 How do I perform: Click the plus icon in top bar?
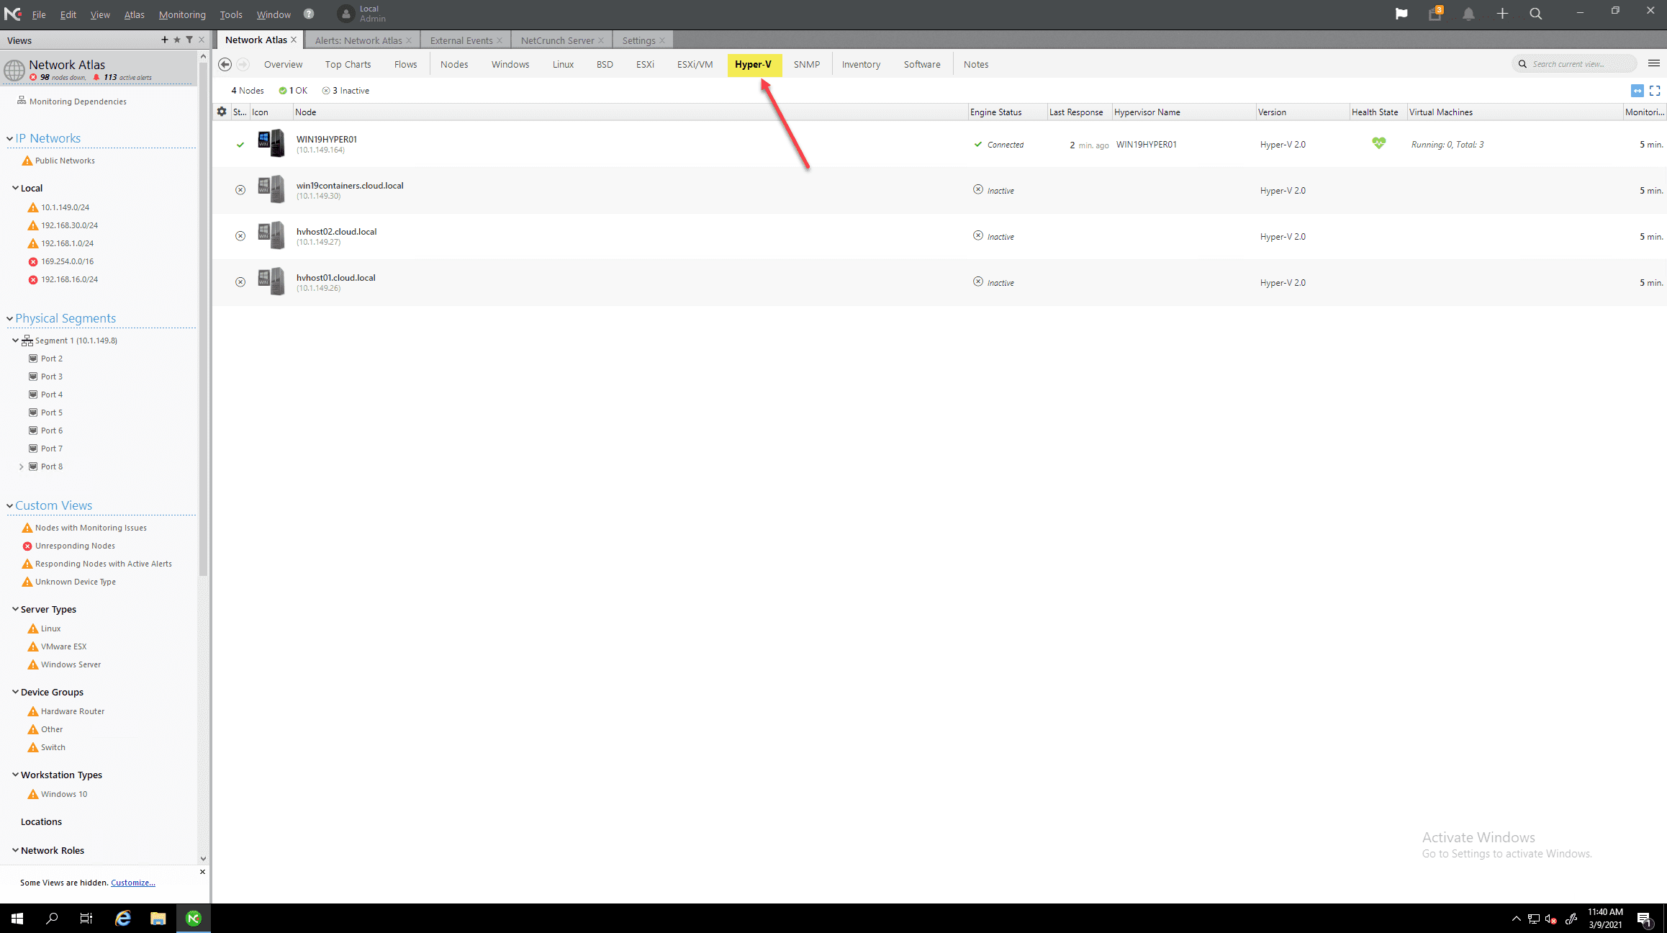1502,14
